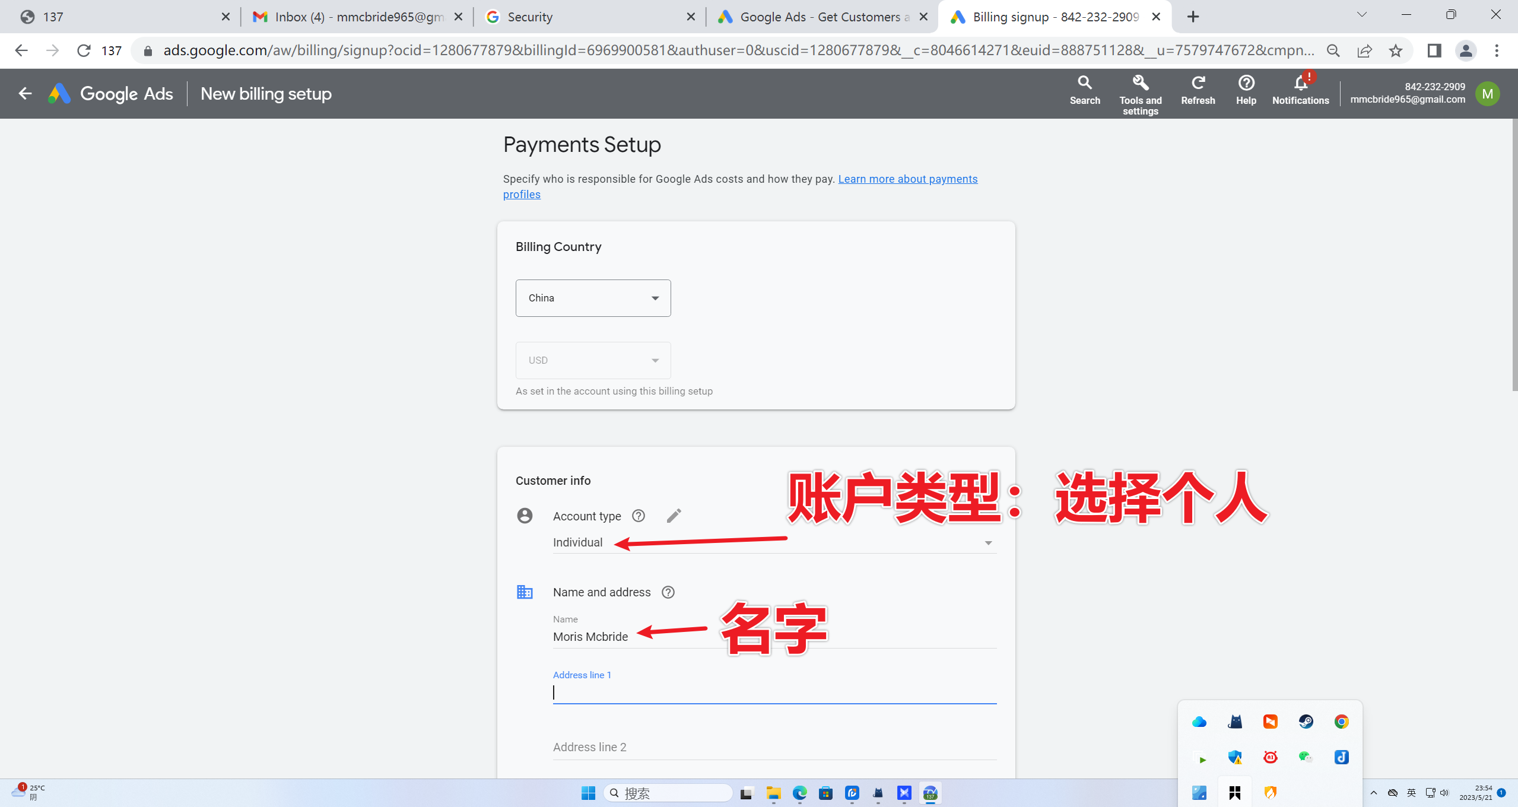1518x807 pixels.
Task: Click help icon next to Name and address
Action: [x=668, y=592]
